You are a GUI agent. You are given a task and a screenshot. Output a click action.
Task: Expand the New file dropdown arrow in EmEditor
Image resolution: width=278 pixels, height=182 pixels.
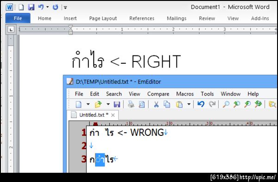88,104
